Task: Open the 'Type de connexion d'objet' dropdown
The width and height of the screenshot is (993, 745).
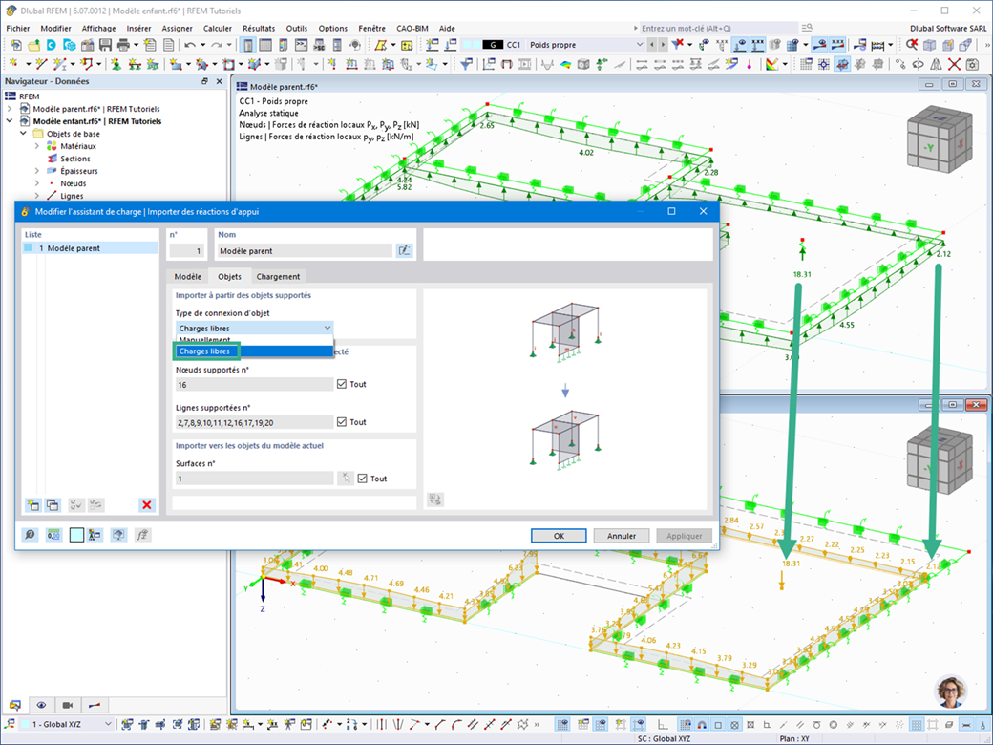Action: pos(254,329)
